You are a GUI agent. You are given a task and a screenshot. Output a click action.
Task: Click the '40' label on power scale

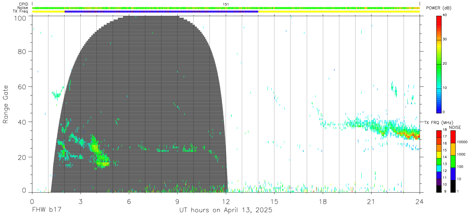point(445,15)
